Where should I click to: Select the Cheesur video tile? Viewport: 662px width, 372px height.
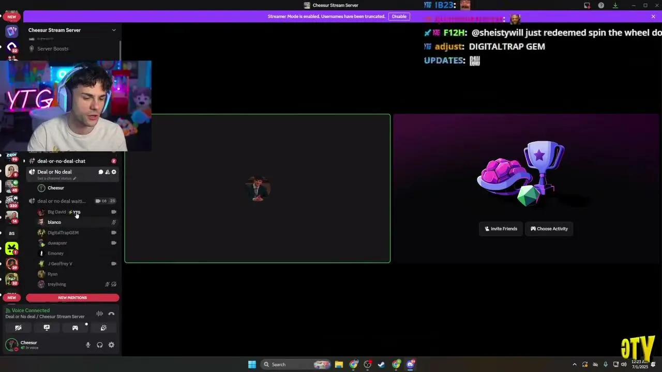coord(258,189)
